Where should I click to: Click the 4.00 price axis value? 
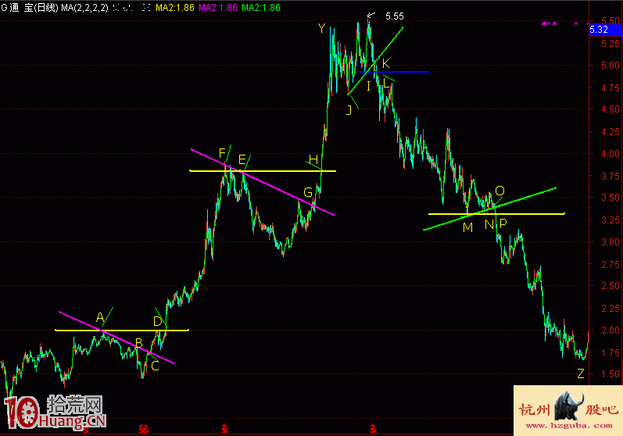coord(610,154)
